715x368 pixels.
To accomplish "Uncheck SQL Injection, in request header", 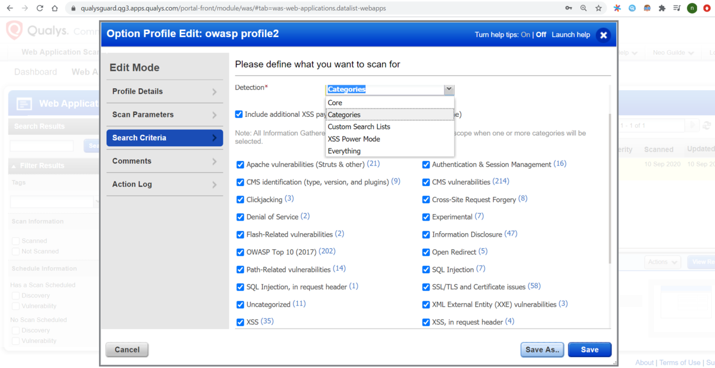I will click(x=240, y=287).
